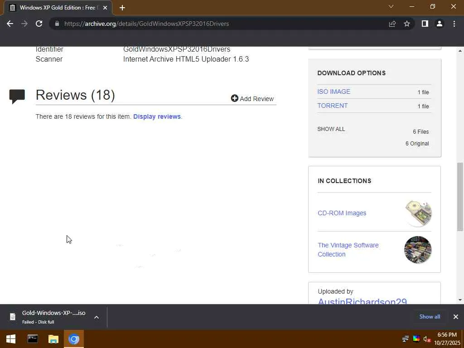
Task: Select the Windows XP Gold Edition tab
Action: 58,8
